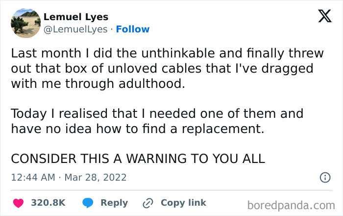The width and height of the screenshot is (343, 216).
Task: Click the Mar 28, 2022 date
Action: tap(97, 177)
